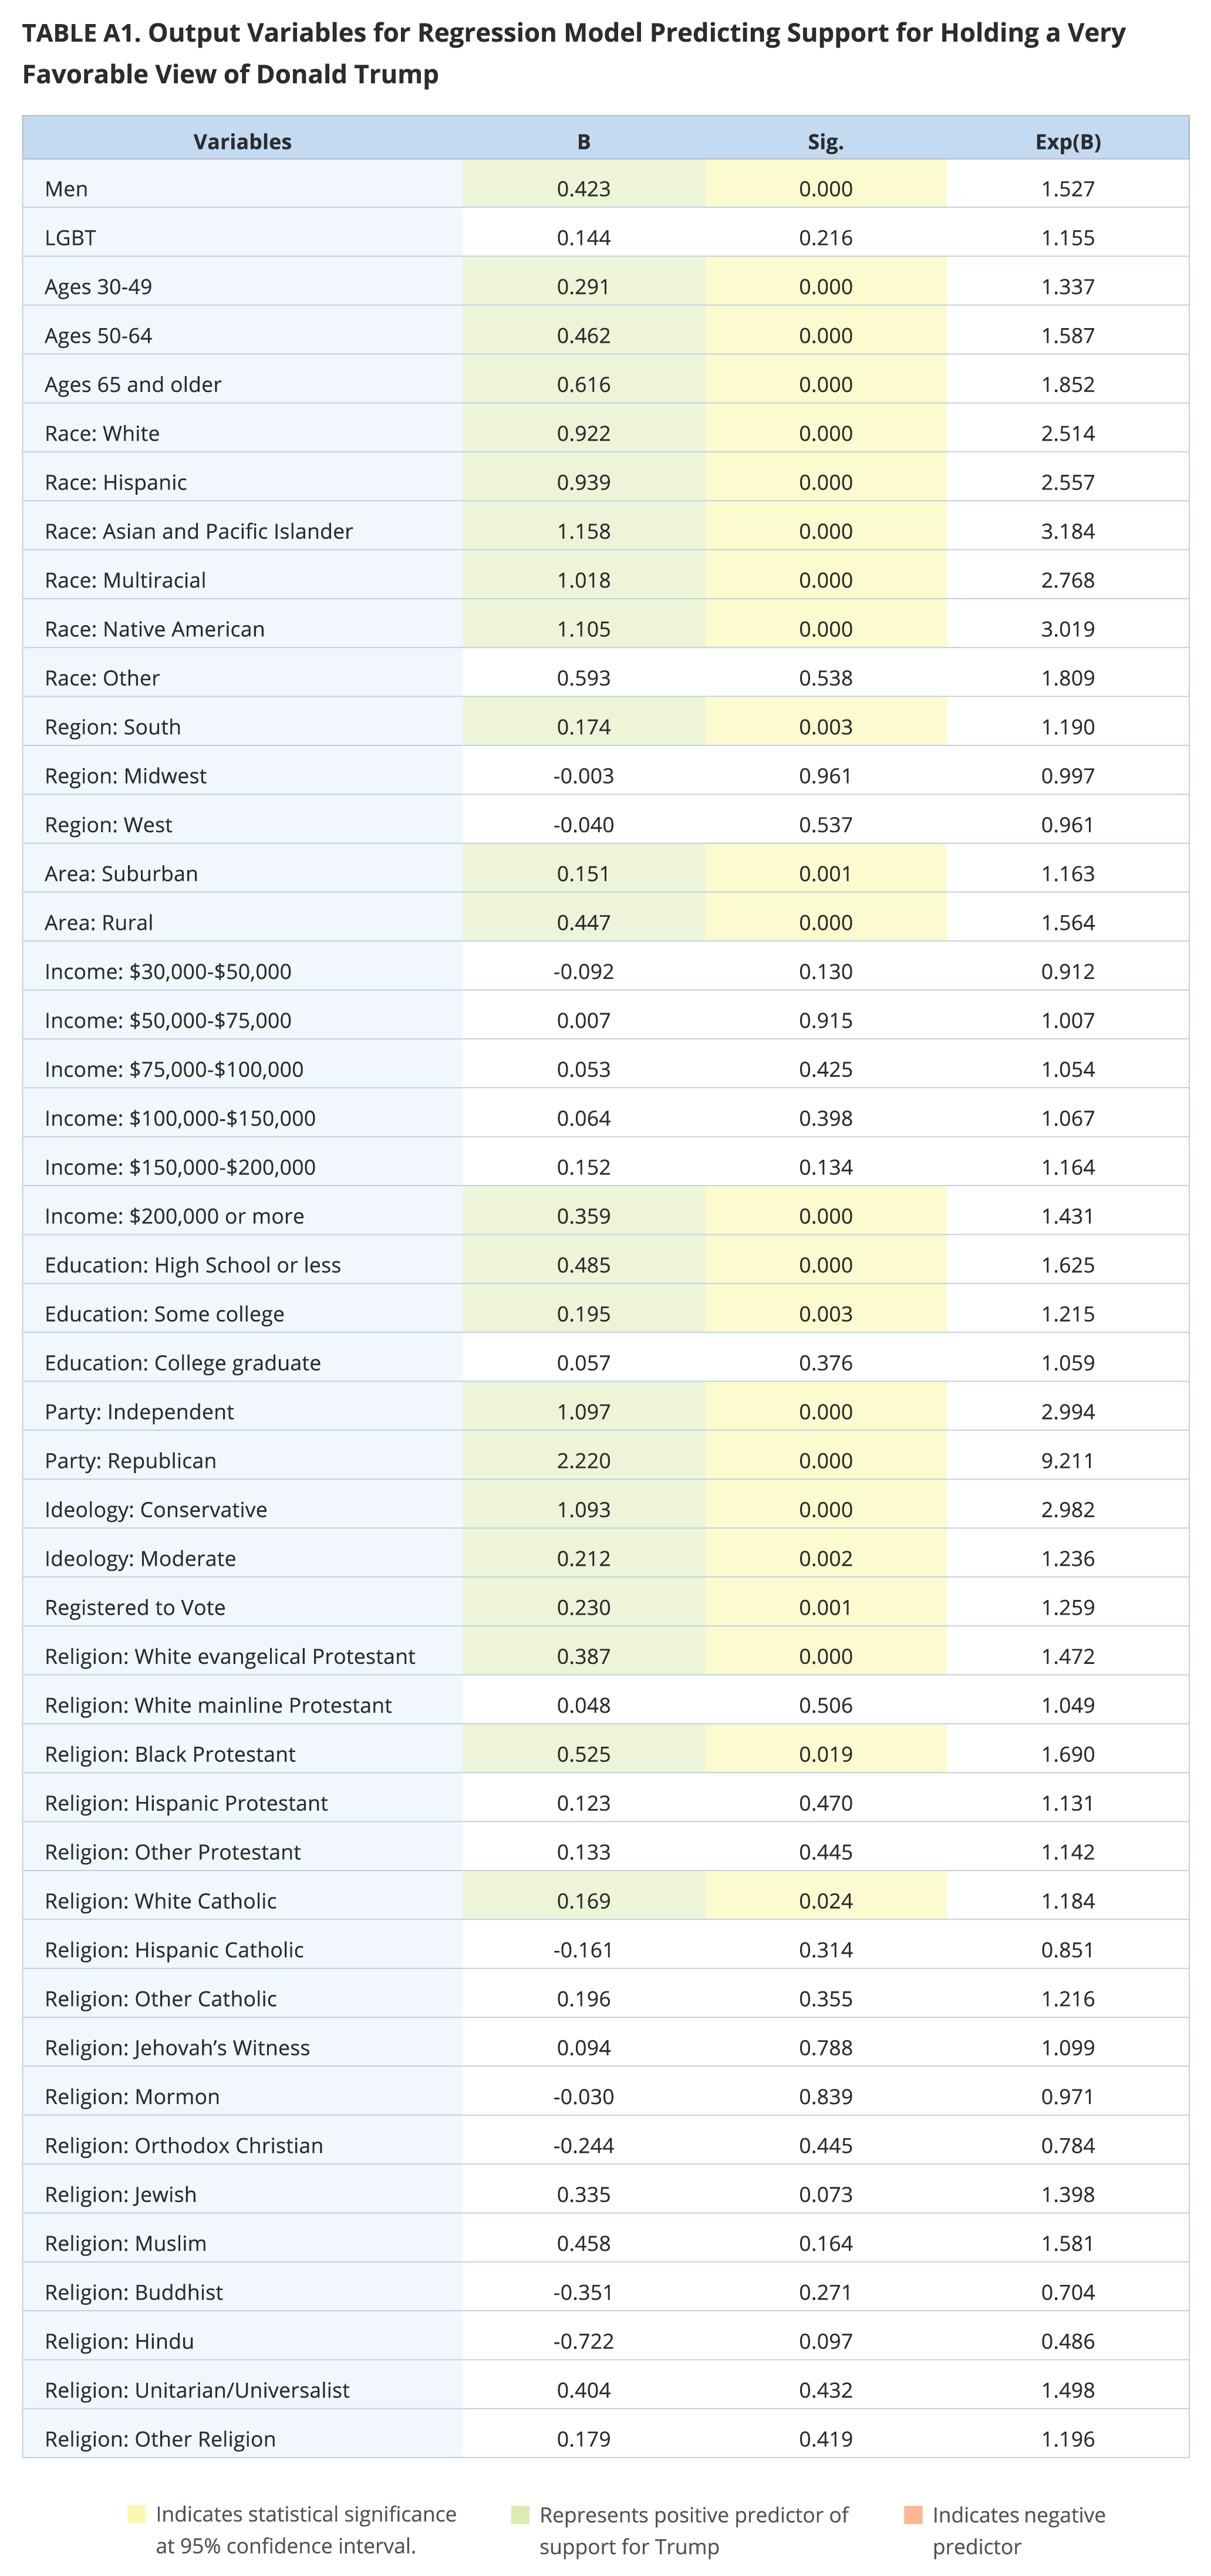Click the orange negative predictor swatch
The image size is (1211, 2576).
913,2515
